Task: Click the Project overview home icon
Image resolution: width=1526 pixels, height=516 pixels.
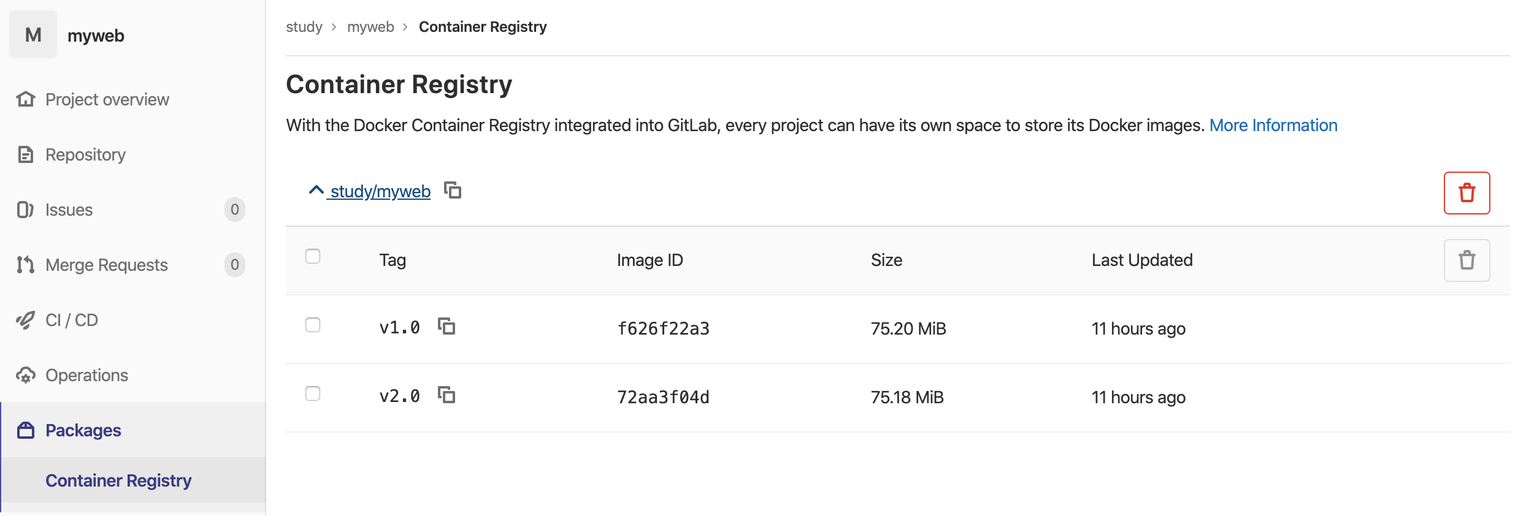Action: [26, 99]
